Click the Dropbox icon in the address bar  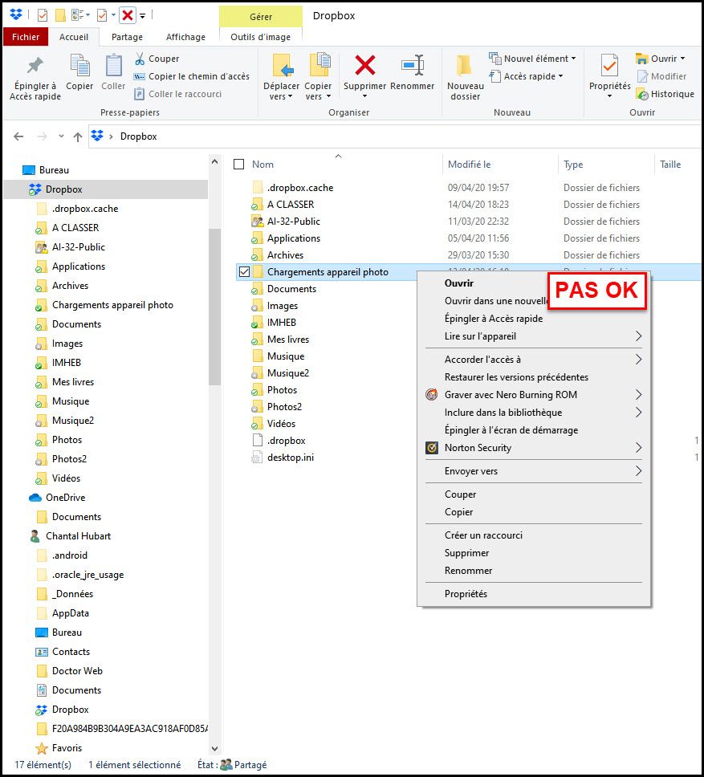point(97,136)
